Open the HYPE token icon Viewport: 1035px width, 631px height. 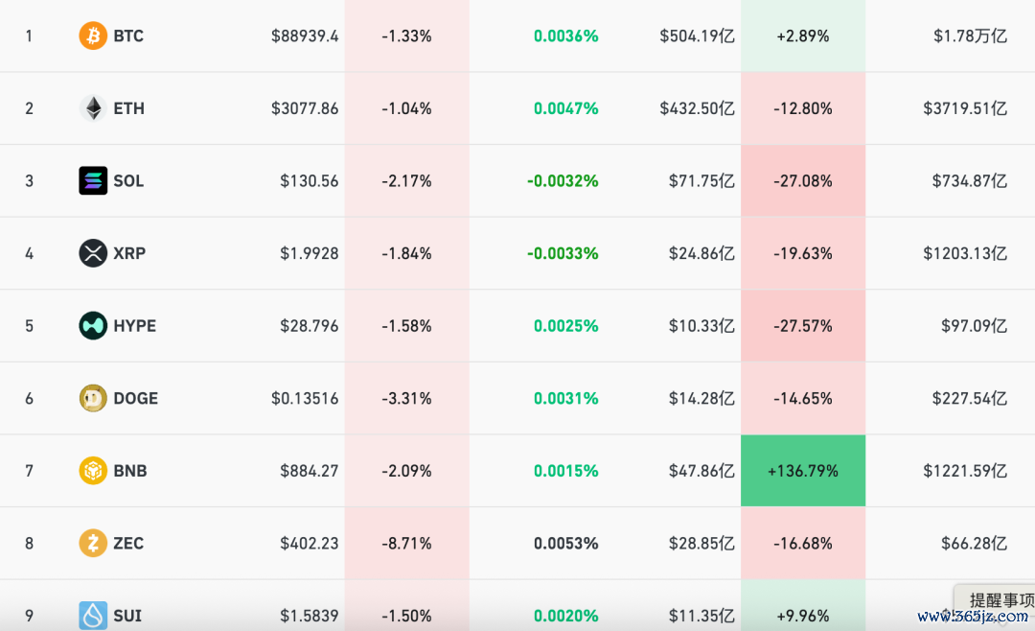tap(93, 326)
